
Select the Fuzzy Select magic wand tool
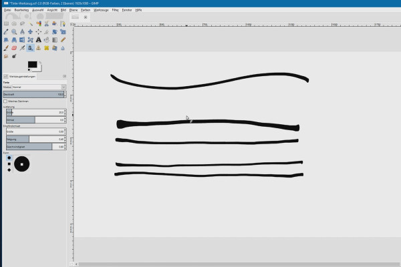click(x=31, y=24)
